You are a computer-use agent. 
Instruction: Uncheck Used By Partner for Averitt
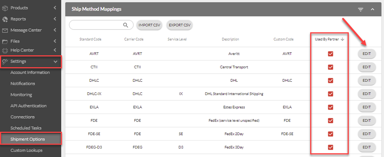pos(331,54)
